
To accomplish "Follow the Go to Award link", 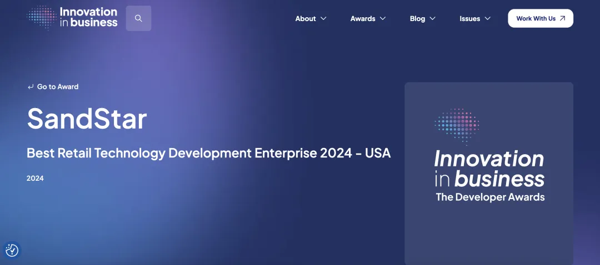I will pyautogui.click(x=58, y=87).
